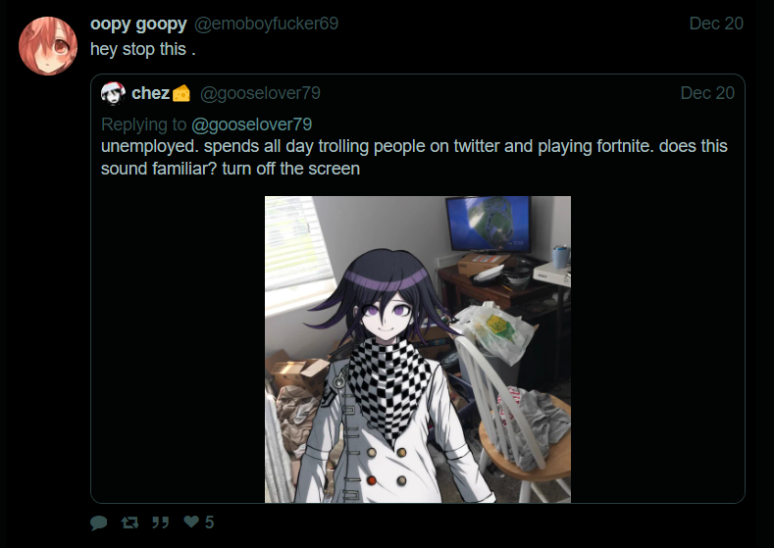
Task: Click the gray "Replying to" label
Action: [x=143, y=125]
